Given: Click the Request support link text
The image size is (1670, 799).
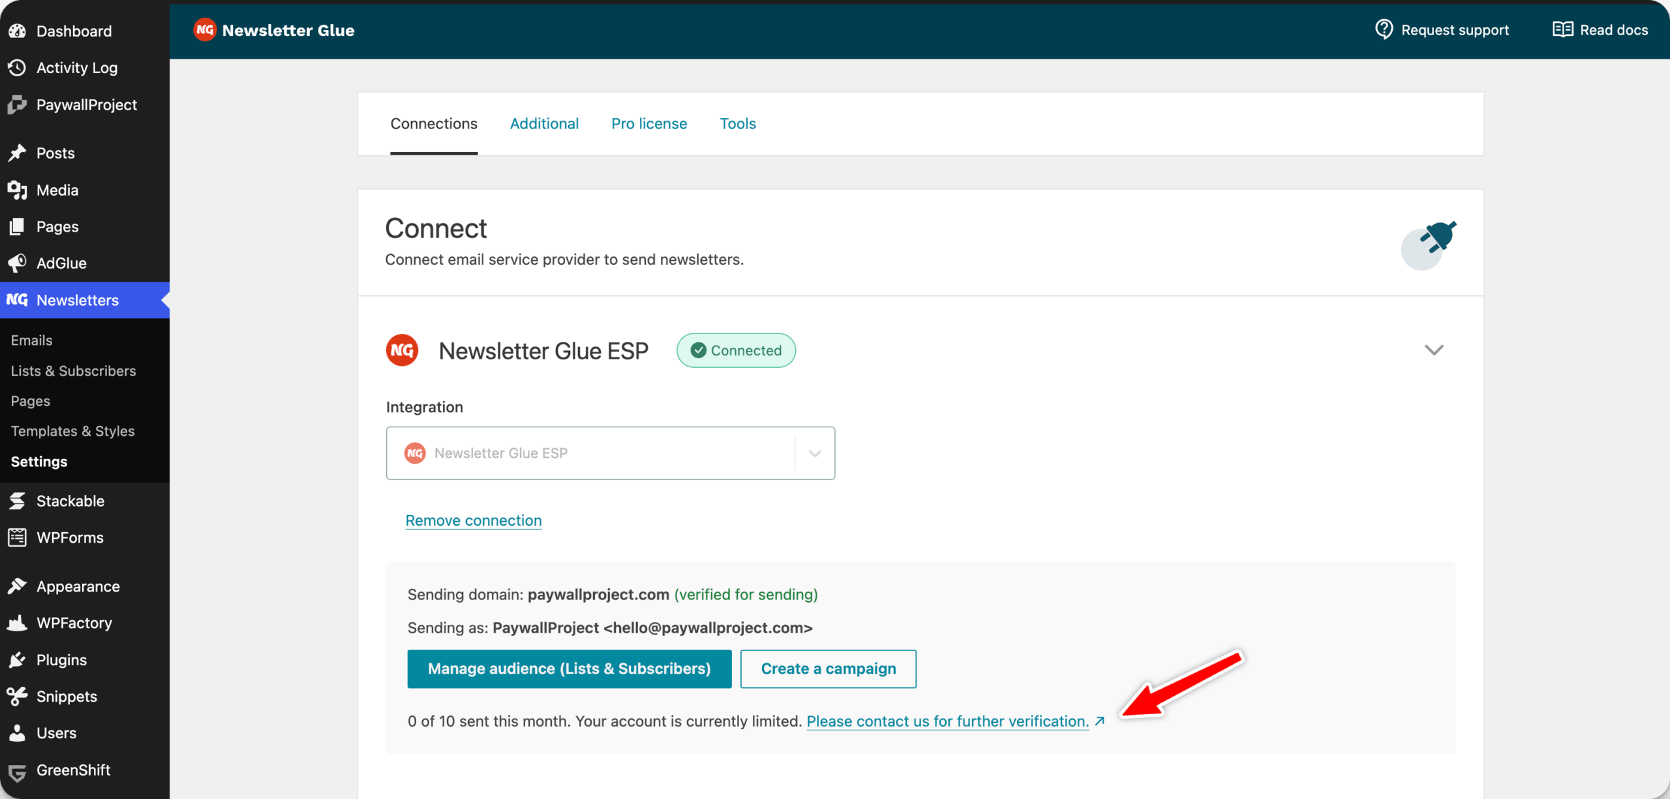Looking at the screenshot, I should 1455,30.
